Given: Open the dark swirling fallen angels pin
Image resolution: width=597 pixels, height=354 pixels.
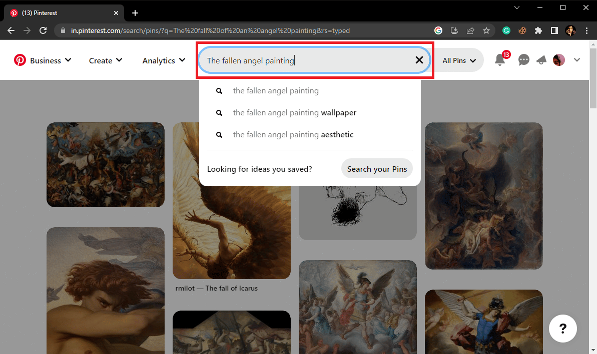Looking at the screenshot, I should (483, 196).
